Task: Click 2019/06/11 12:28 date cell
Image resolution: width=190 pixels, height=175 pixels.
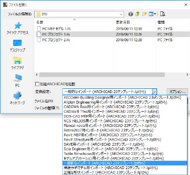Action: click(x=129, y=40)
